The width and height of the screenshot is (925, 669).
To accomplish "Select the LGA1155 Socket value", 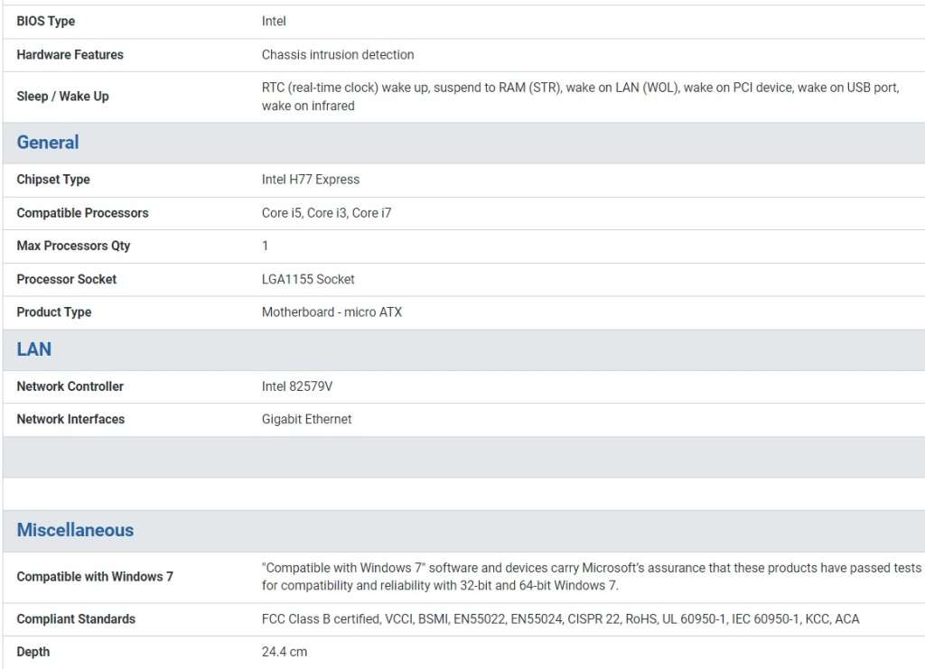I will point(308,279).
